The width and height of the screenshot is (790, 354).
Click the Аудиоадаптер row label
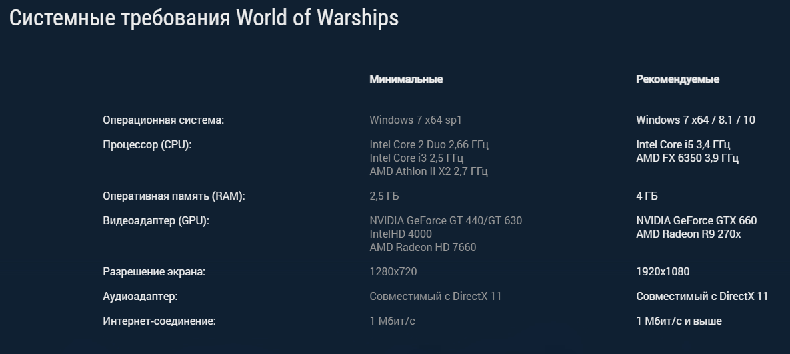[140, 297]
